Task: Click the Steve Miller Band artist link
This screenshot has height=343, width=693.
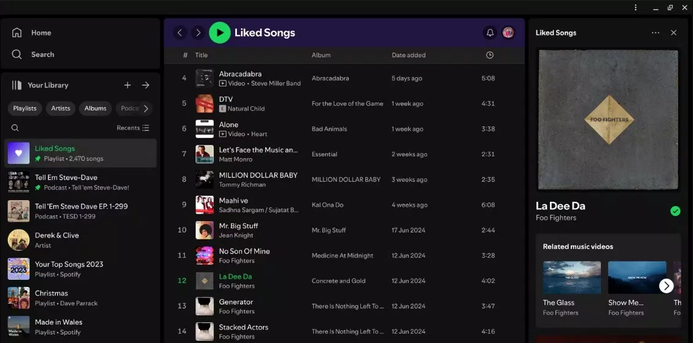Action: 276,83
